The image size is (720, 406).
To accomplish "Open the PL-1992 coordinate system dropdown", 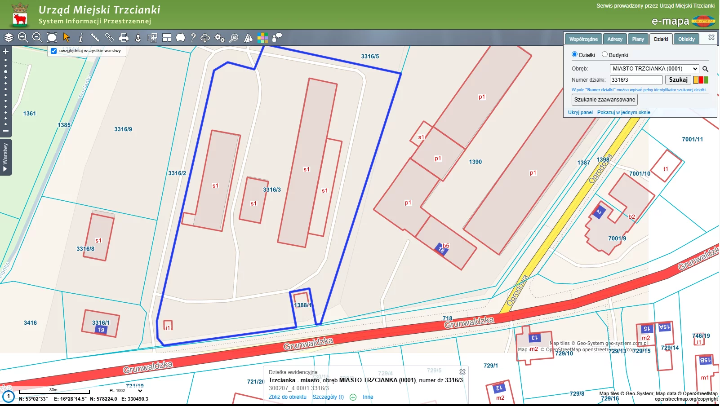I will click(140, 391).
